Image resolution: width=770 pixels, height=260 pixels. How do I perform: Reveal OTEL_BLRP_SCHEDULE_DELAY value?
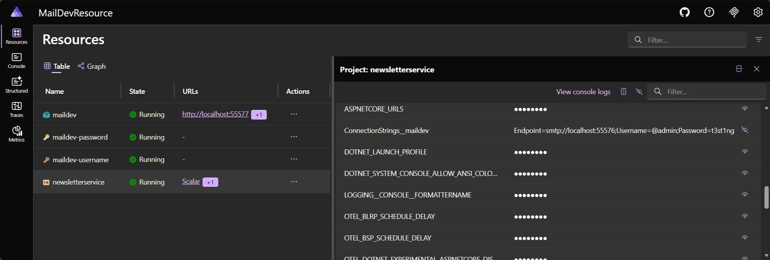click(745, 216)
